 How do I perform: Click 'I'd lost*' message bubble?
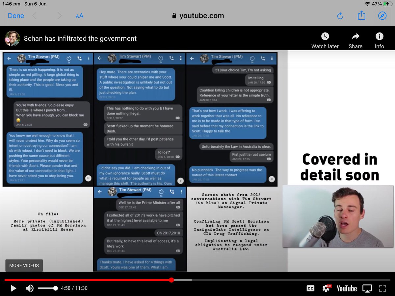click(169, 154)
